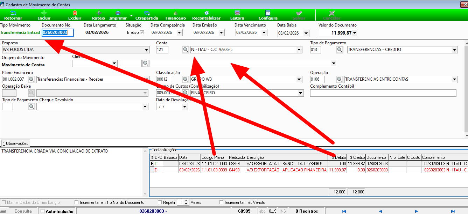Expand the TRANSFERENCIAS - CREDITO payment type dropdown
Image resolution: width=468 pixels, height=214 pixels.
click(x=455, y=50)
